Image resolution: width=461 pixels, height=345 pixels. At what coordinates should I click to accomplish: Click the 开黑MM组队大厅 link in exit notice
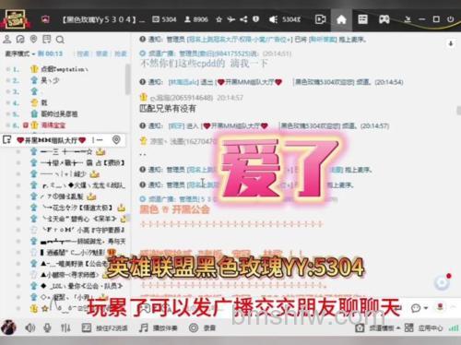pyautogui.click(x=250, y=82)
